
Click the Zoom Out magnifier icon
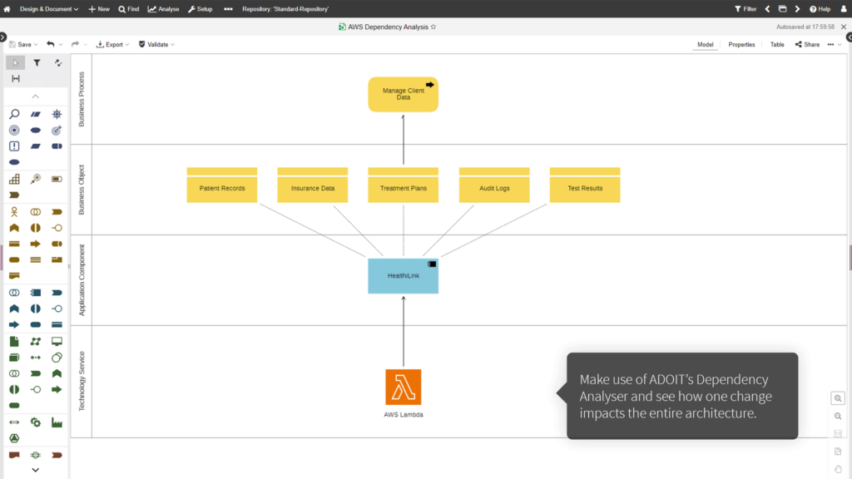coord(838,416)
